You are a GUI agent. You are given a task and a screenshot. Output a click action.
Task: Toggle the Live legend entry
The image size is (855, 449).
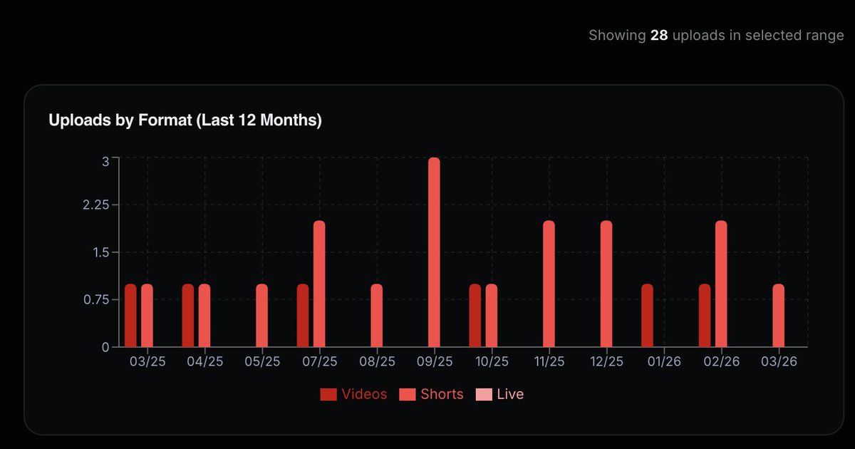coord(499,394)
